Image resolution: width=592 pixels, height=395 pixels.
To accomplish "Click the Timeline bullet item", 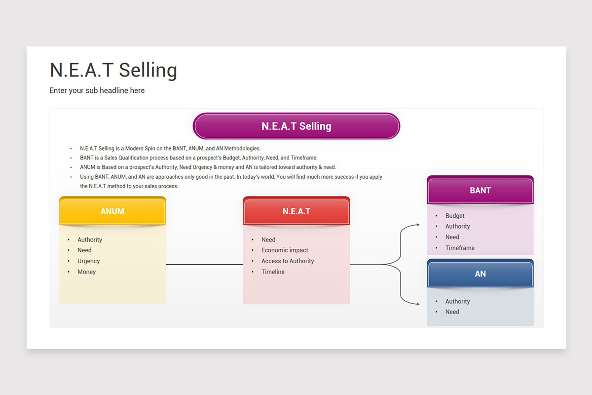I will (273, 272).
